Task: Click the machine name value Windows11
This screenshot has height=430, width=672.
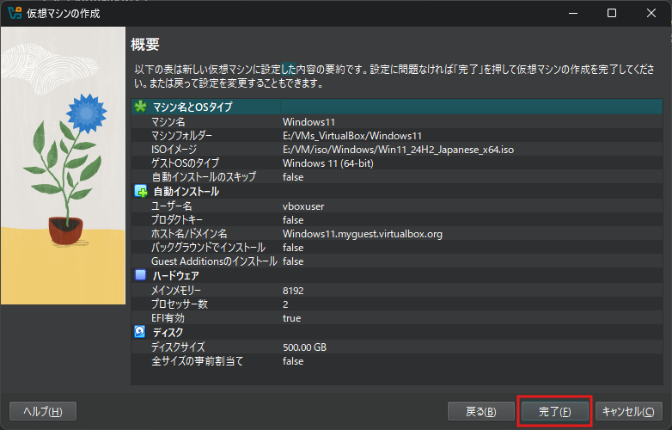Action: [309, 122]
